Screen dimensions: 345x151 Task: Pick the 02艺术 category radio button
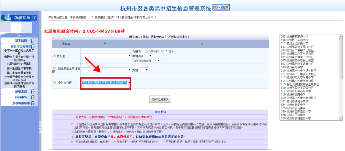[x=163, y=51]
